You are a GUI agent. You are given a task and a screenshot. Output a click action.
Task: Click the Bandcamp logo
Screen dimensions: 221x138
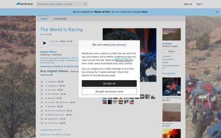tap(25, 4)
